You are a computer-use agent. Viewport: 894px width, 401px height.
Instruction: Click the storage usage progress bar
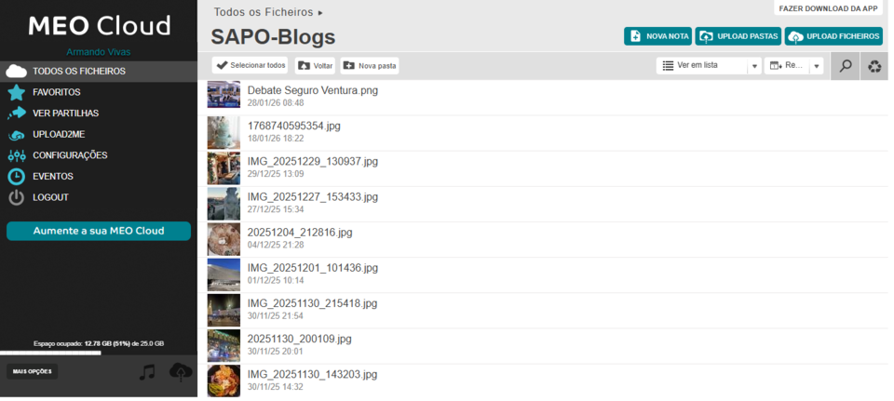pyautogui.click(x=99, y=354)
